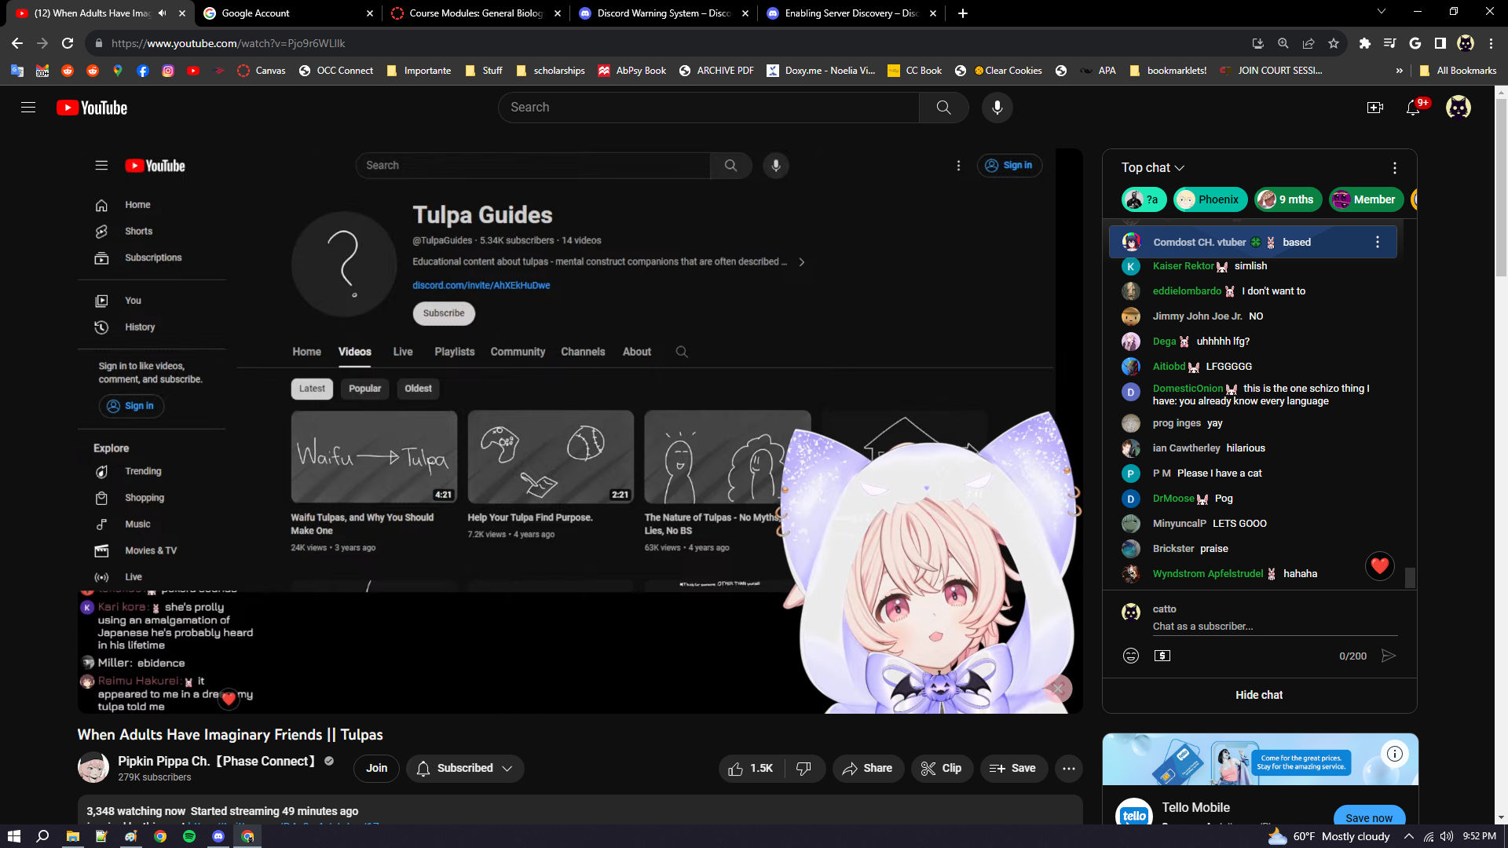Open the Create video icon

1374,108
